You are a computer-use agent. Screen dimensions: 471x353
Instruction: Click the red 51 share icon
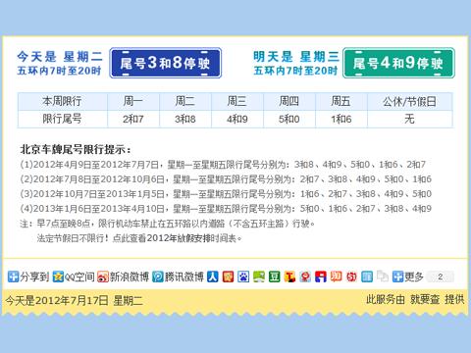(x=351, y=277)
